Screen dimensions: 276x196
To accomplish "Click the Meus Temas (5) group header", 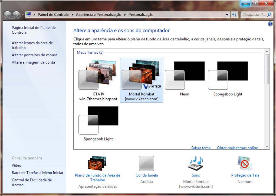I will pos(90,52).
